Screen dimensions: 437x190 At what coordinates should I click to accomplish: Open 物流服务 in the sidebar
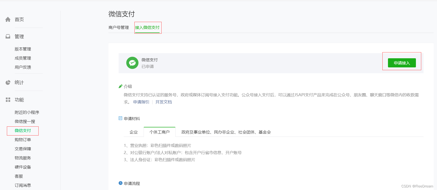coord(23,158)
